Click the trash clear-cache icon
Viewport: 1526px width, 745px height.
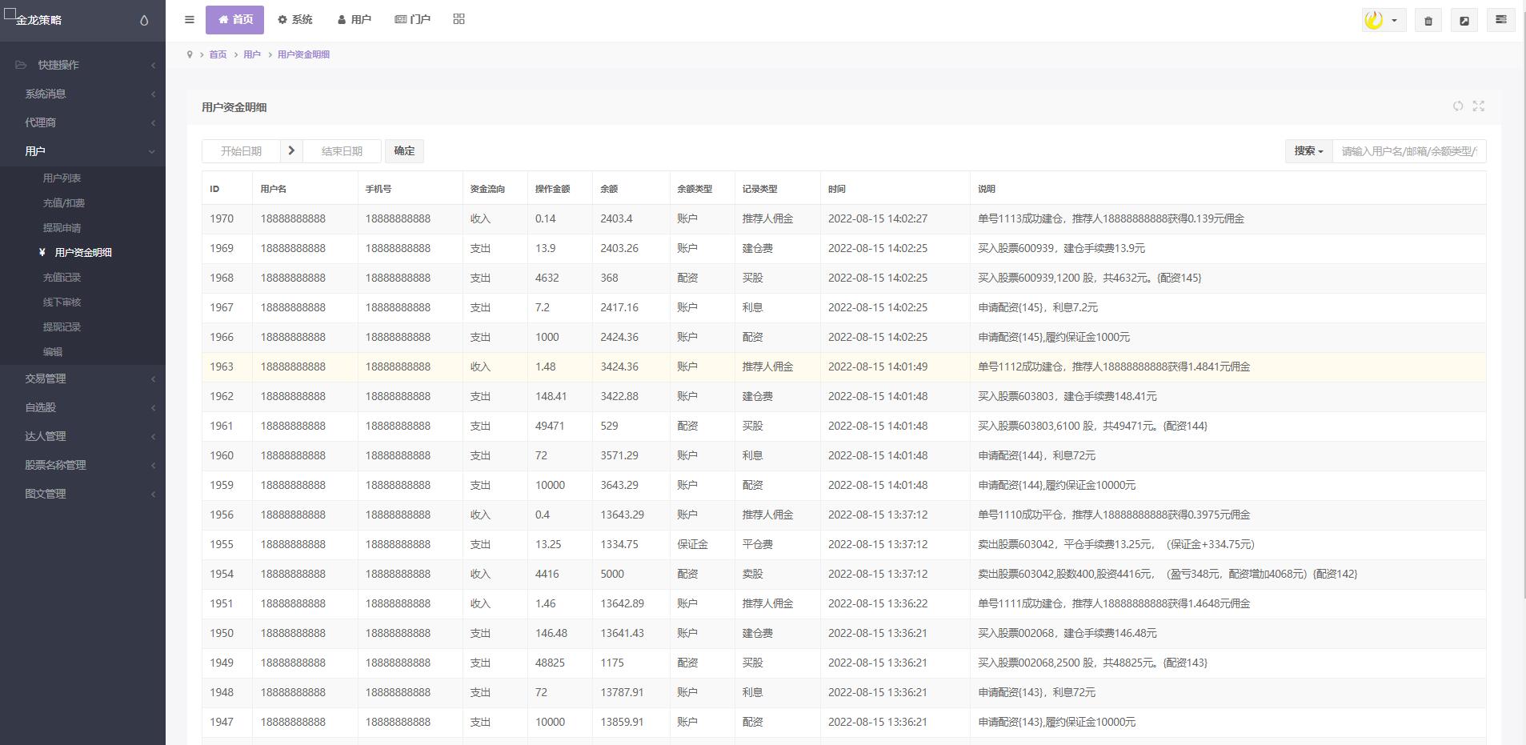(x=1428, y=21)
